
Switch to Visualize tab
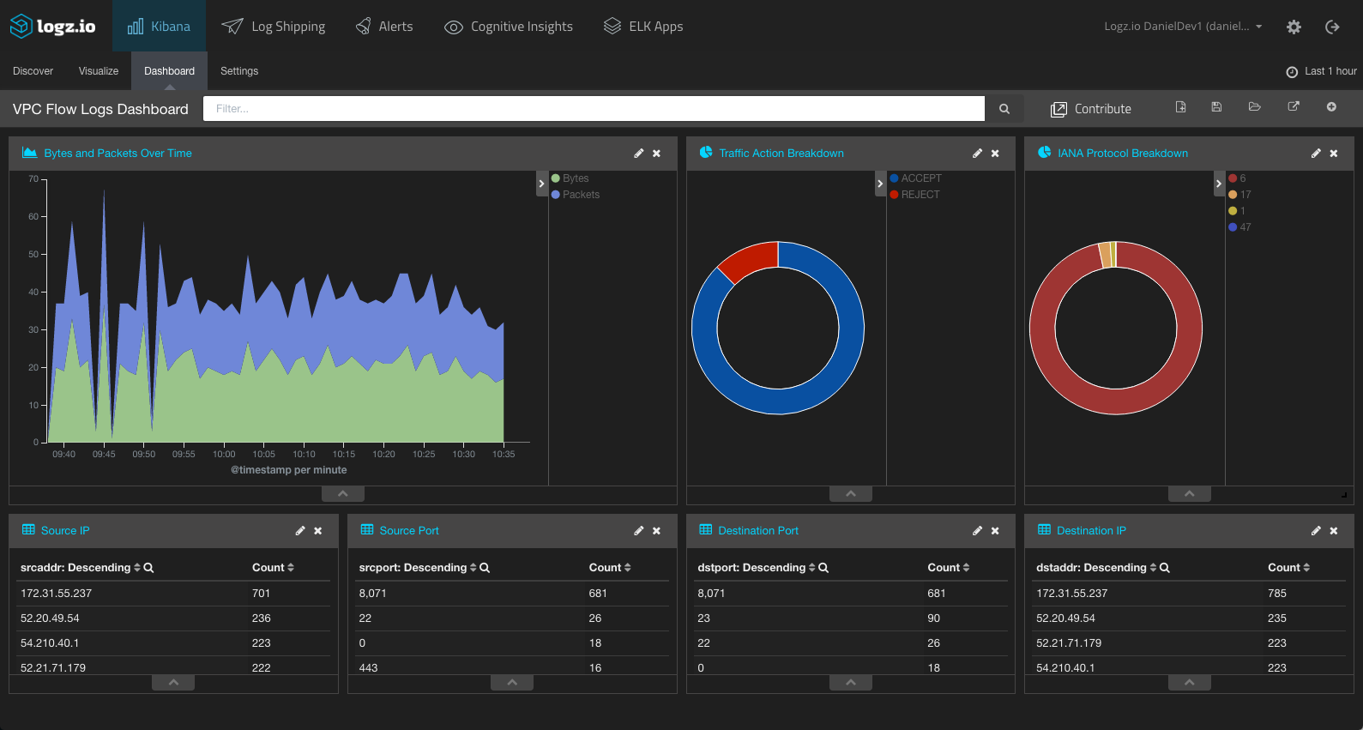pos(99,71)
